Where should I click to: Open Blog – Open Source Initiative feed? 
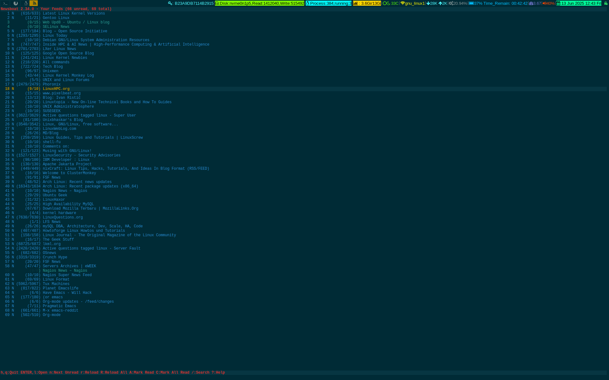pyautogui.click(x=75, y=31)
